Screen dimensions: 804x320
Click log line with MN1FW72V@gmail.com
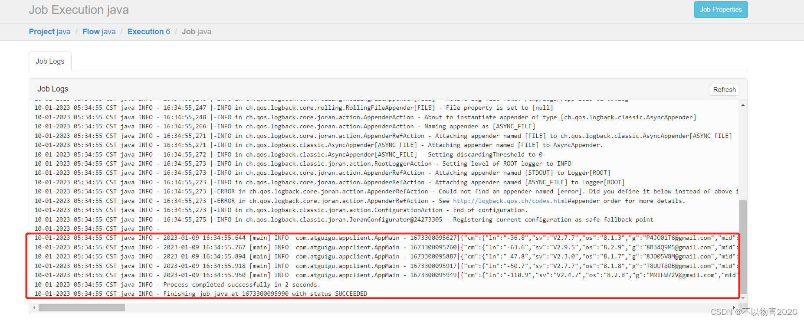[x=386, y=275]
